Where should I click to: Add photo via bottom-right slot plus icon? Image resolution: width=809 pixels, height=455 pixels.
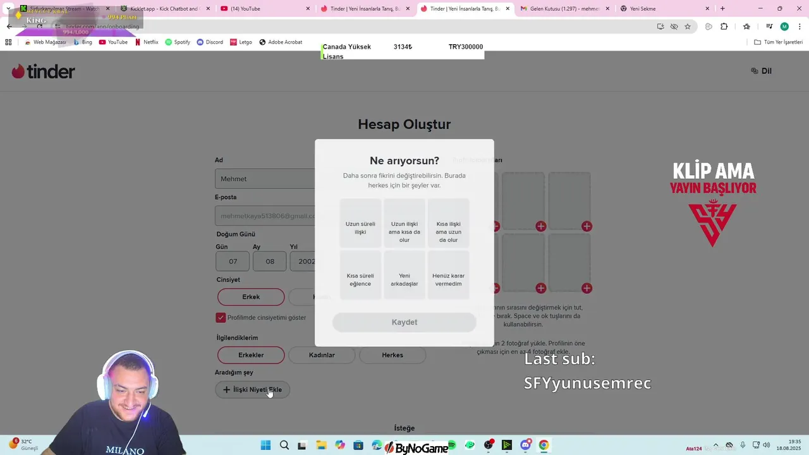click(x=587, y=288)
